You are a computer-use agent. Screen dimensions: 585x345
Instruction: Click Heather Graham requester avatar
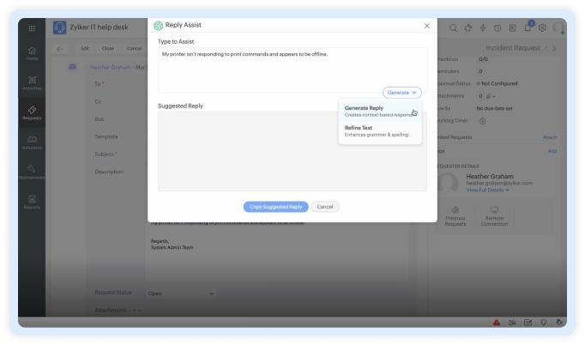(x=448, y=182)
